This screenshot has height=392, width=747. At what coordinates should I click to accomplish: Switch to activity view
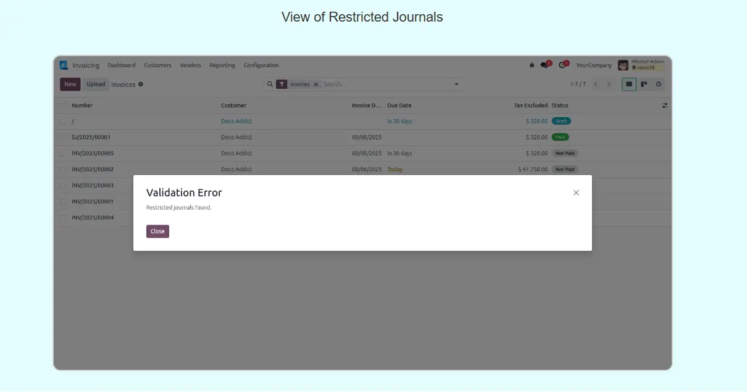(658, 84)
